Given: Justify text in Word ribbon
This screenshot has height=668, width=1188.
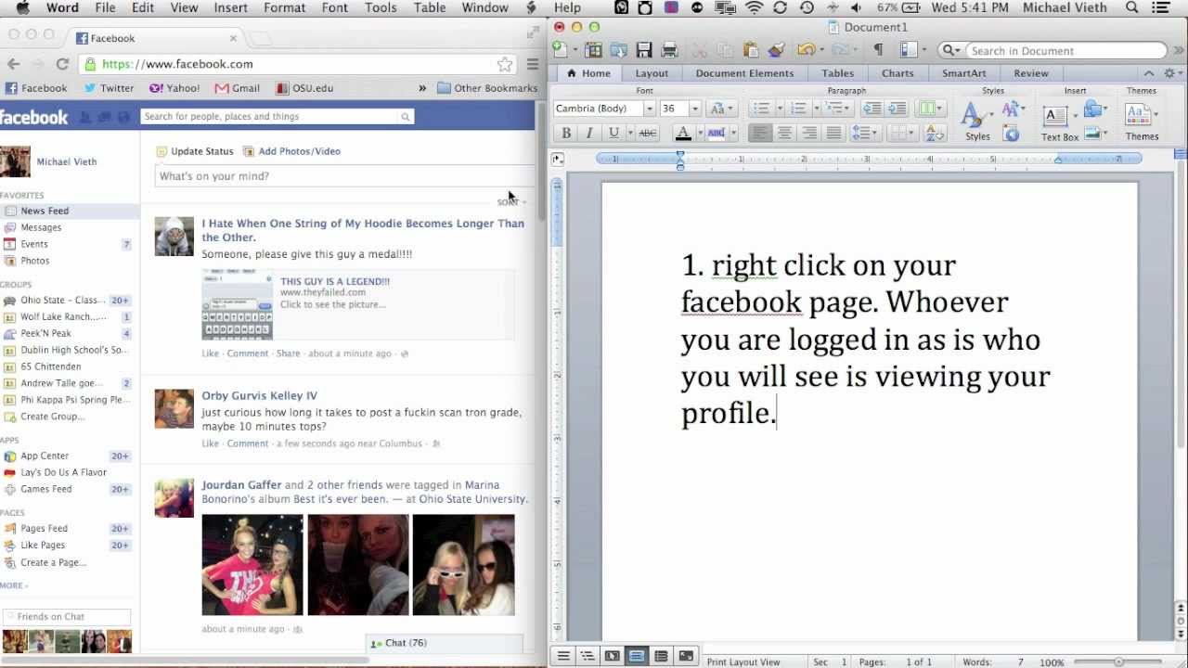Looking at the screenshot, I should coord(833,133).
